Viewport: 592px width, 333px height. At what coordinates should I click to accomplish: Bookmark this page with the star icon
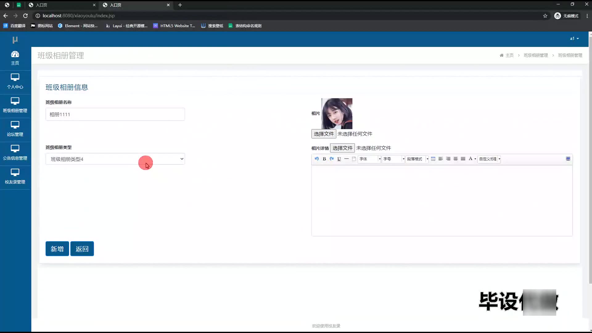(x=545, y=16)
